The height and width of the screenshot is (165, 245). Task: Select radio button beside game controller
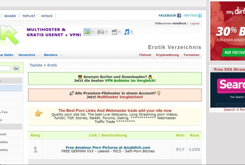[106, 32]
